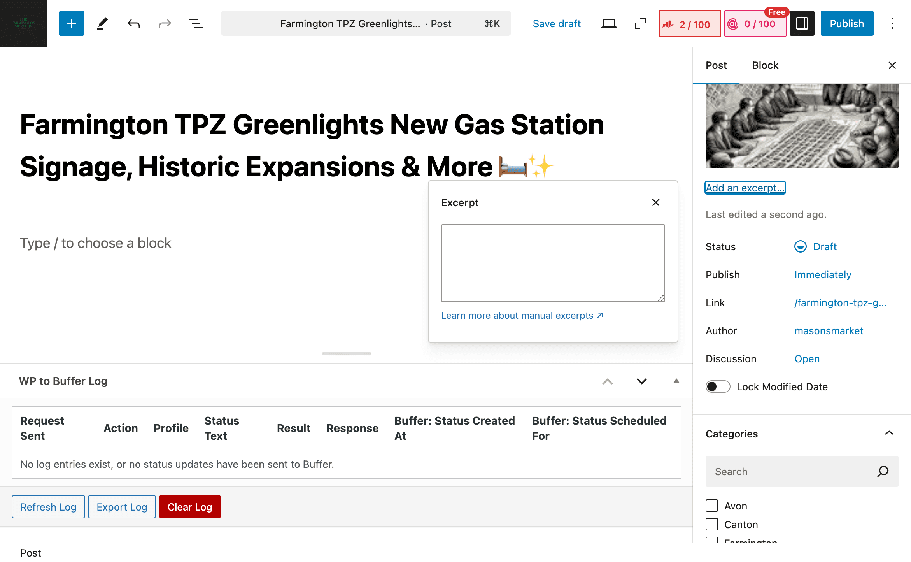Click search icon in Categories search
Viewport: 911px width, 562px height.
[x=883, y=471]
